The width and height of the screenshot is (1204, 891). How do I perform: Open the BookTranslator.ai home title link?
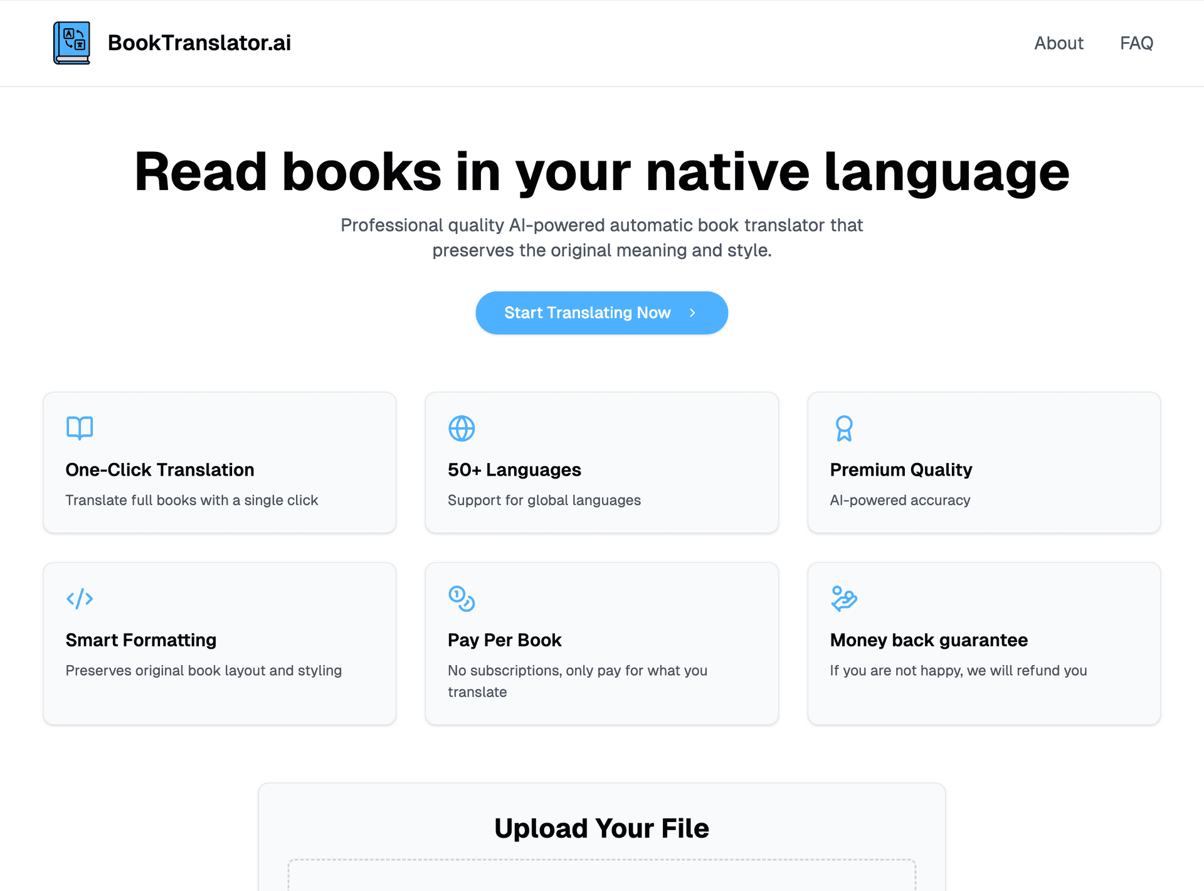pyautogui.click(x=199, y=43)
